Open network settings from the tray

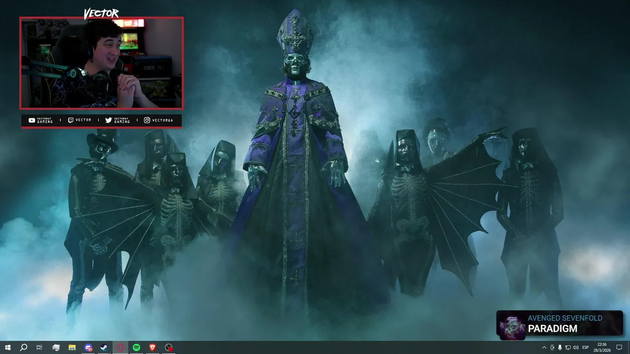coord(568,348)
